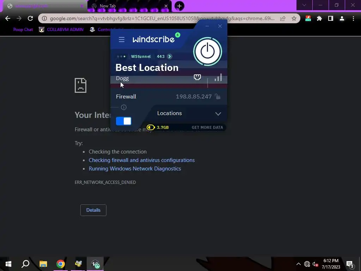This screenshot has width=361, height=271.
Task: Open File Explorer from taskbar
Action: pos(43,264)
